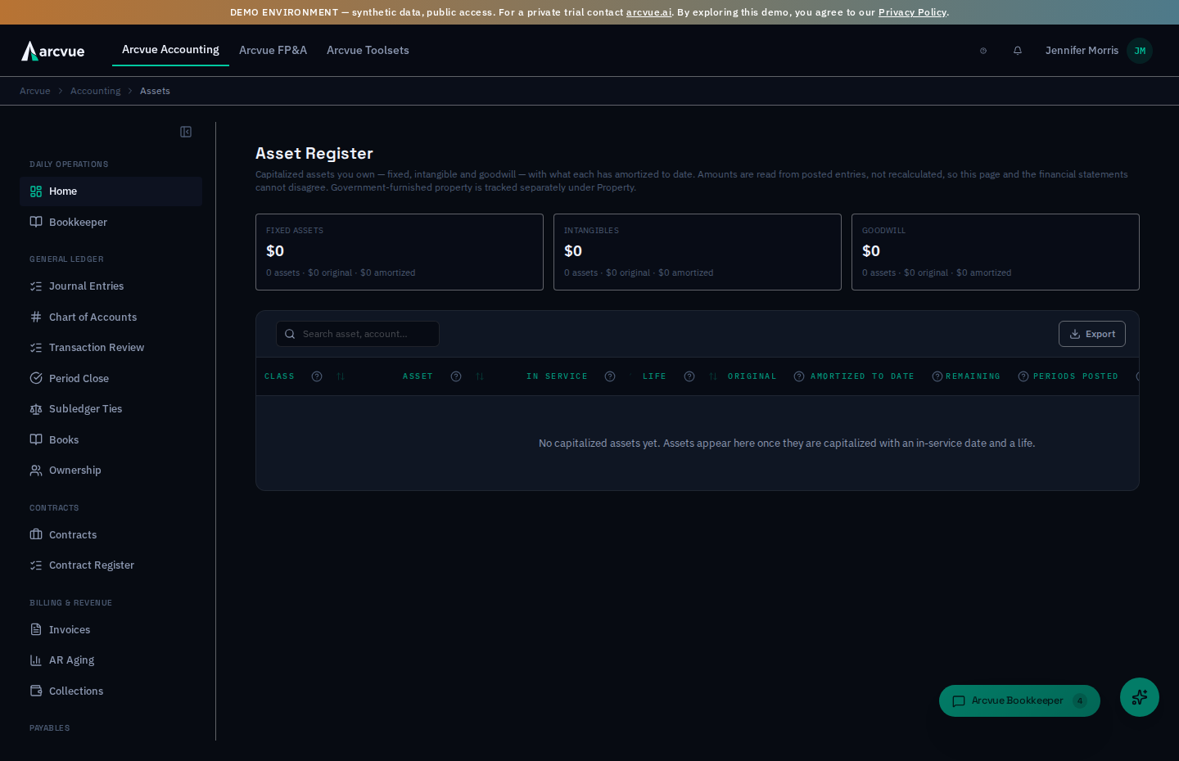Switch to Arcvue Toolsets tab
The image size is (1179, 761).
point(368,51)
